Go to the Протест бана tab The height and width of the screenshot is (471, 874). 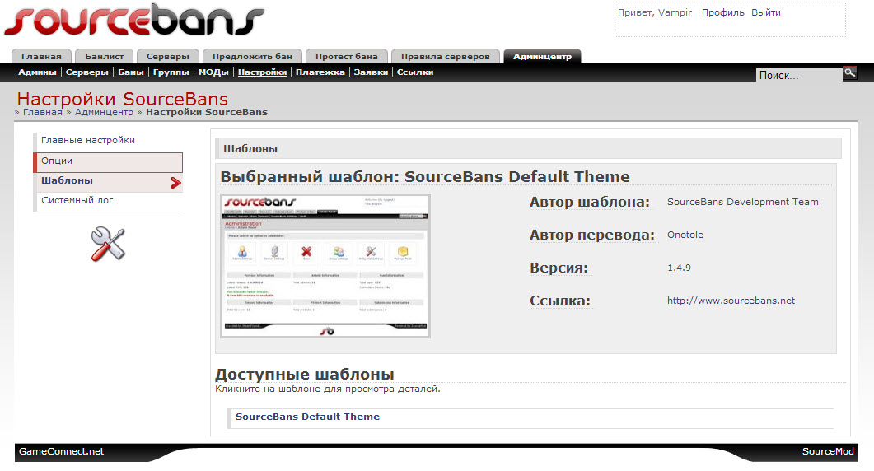[346, 56]
